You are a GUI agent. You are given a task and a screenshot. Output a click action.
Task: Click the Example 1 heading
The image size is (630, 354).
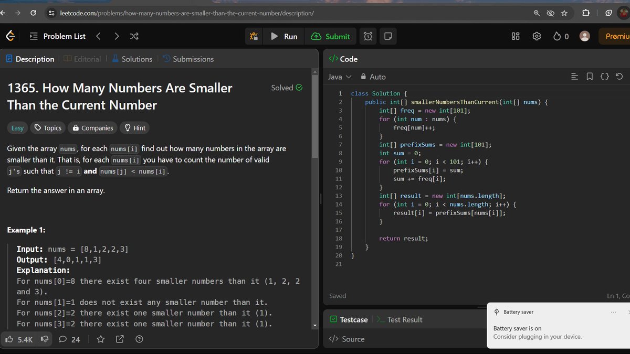coord(26,230)
